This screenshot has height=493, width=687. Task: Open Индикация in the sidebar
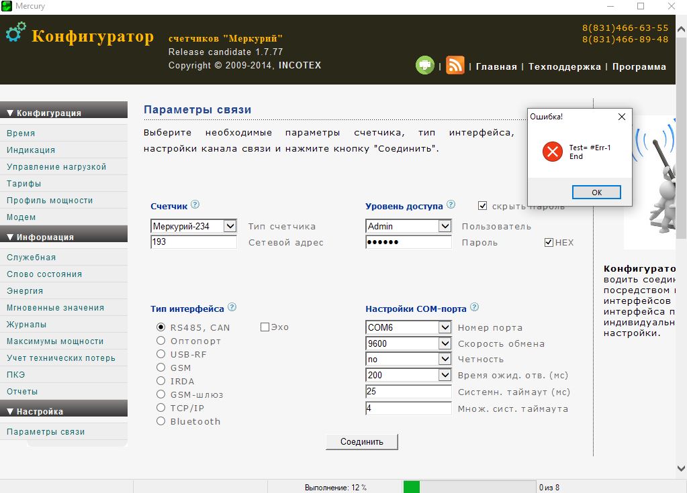pos(64,150)
